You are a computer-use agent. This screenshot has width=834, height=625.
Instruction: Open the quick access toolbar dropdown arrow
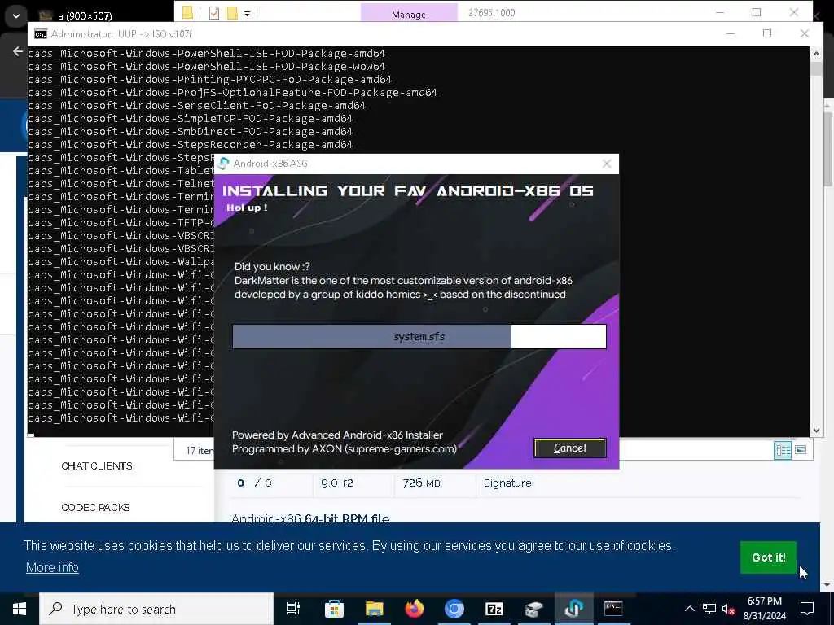tap(248, 13)
